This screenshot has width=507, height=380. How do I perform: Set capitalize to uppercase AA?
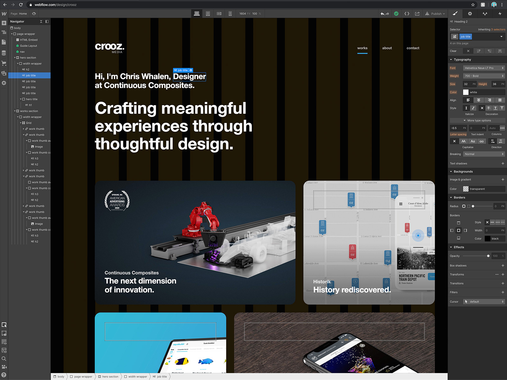(x=463, y=141)
